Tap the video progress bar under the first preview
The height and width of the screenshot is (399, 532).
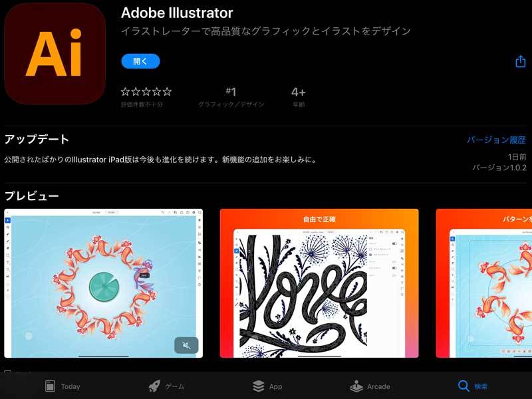104,356
